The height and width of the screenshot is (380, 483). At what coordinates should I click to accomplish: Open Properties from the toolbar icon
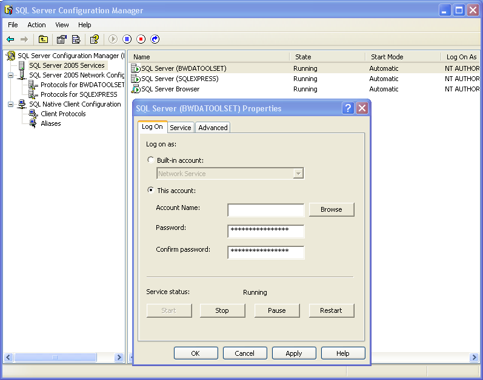pos(61,39)
